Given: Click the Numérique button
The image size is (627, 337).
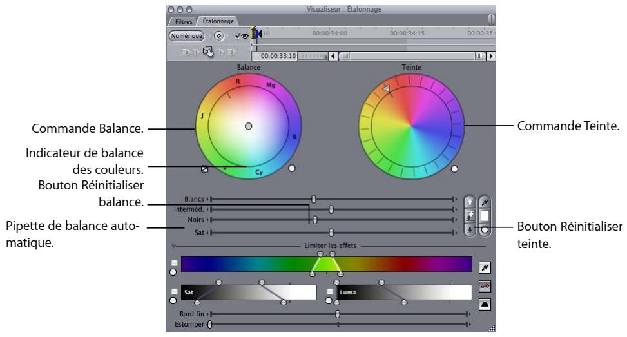Looking at the screenshot, I should click(x=186, y=36).
